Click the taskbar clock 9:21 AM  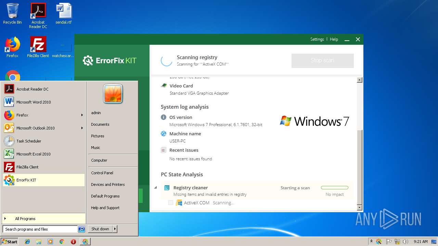point(420,242)
